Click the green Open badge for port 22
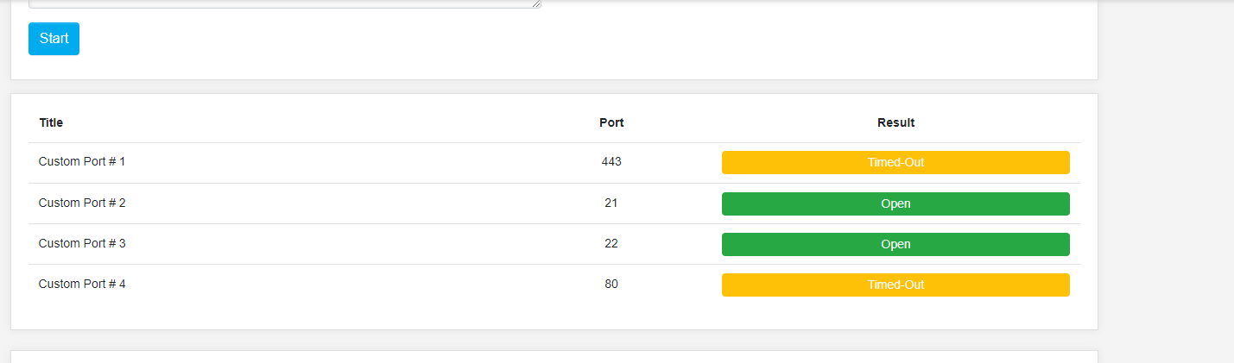 coord(895,244)
